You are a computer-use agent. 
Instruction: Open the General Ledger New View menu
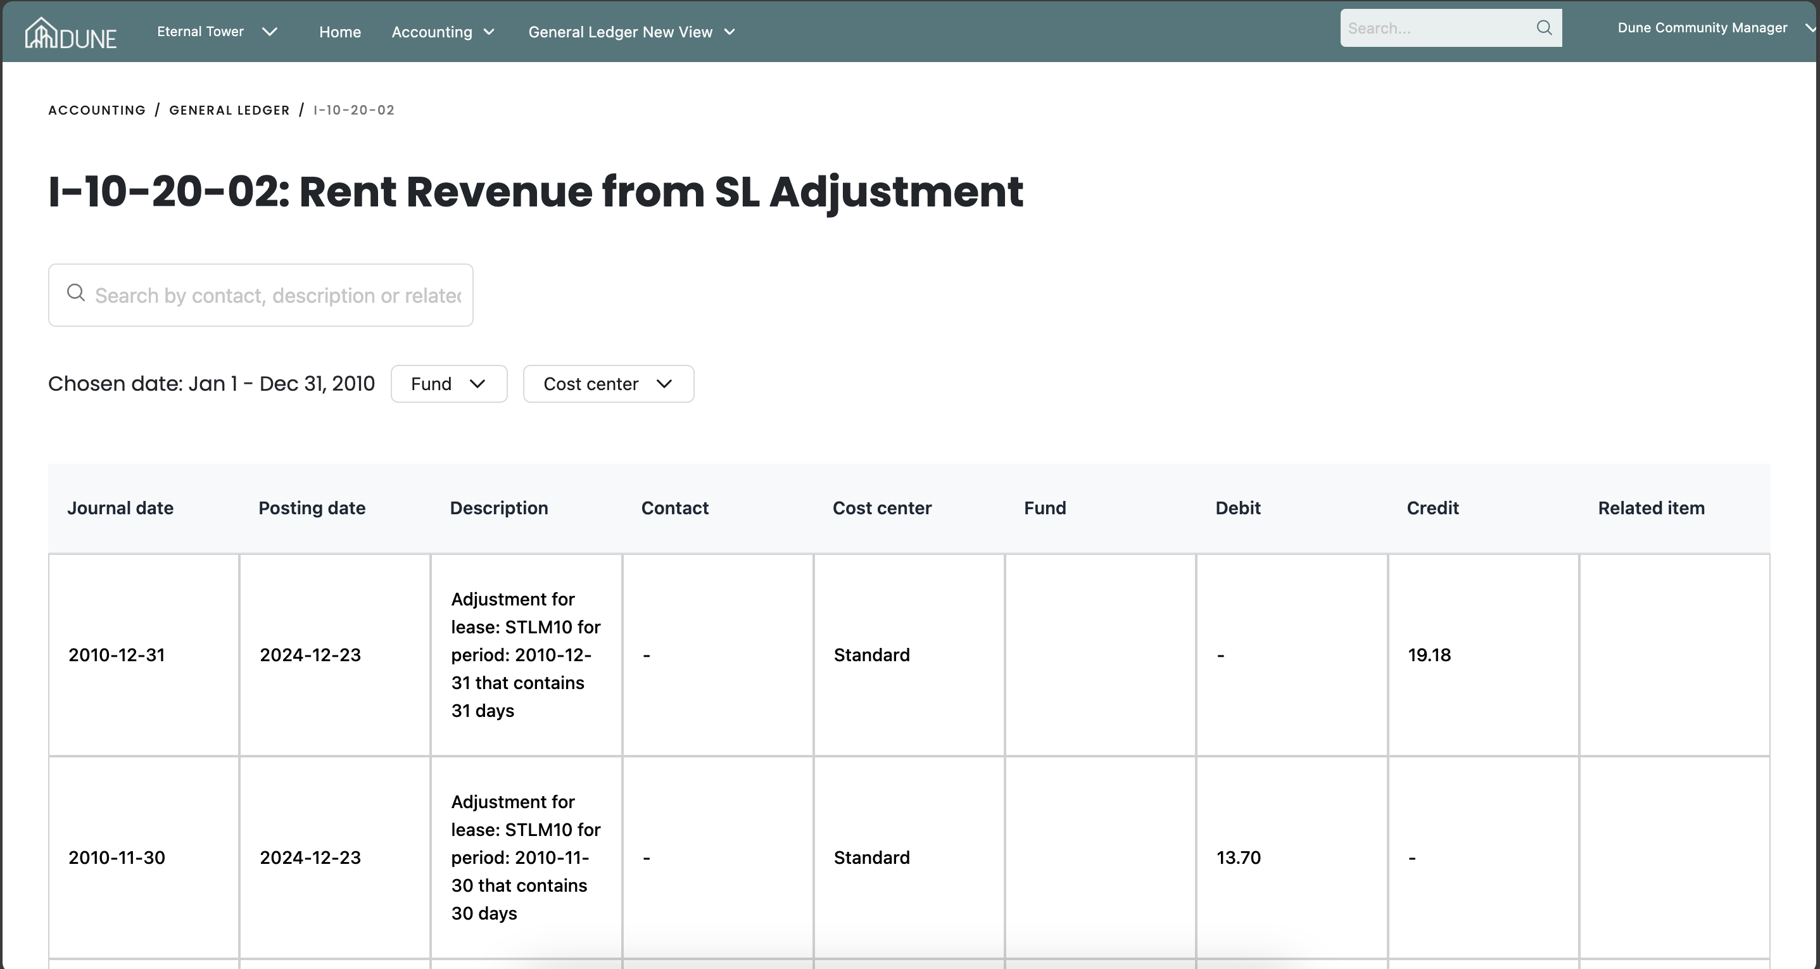619,32
